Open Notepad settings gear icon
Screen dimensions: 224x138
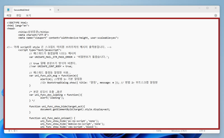[x=216, y=15]
